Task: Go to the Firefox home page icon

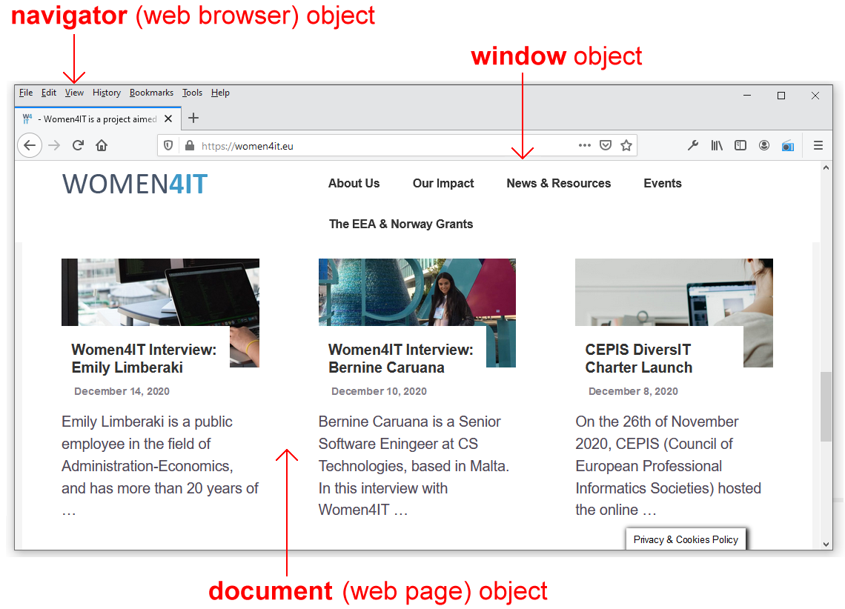Action: 102,146
